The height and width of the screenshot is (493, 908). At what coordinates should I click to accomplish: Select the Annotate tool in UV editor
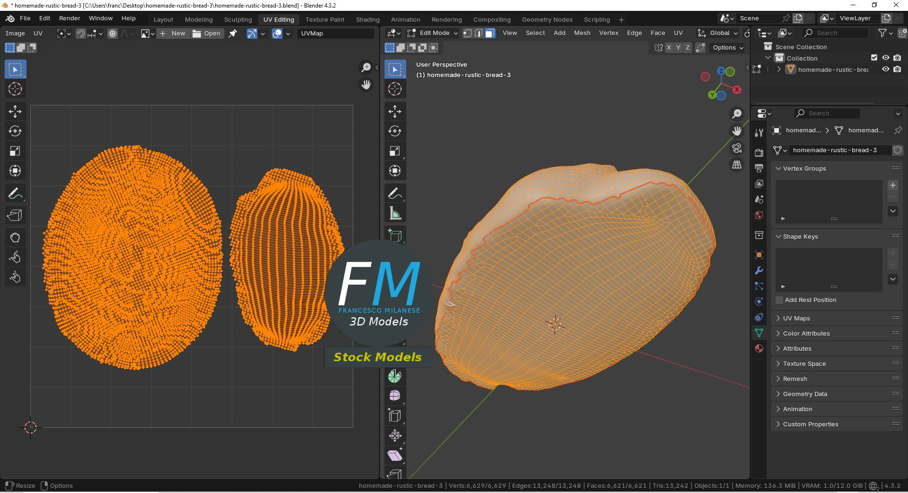15,194
